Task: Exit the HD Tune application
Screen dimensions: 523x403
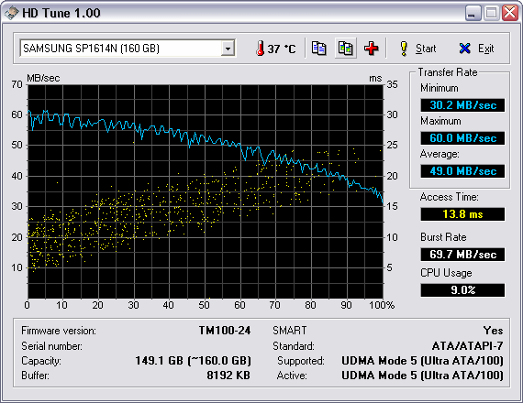Action: [476, 49]
